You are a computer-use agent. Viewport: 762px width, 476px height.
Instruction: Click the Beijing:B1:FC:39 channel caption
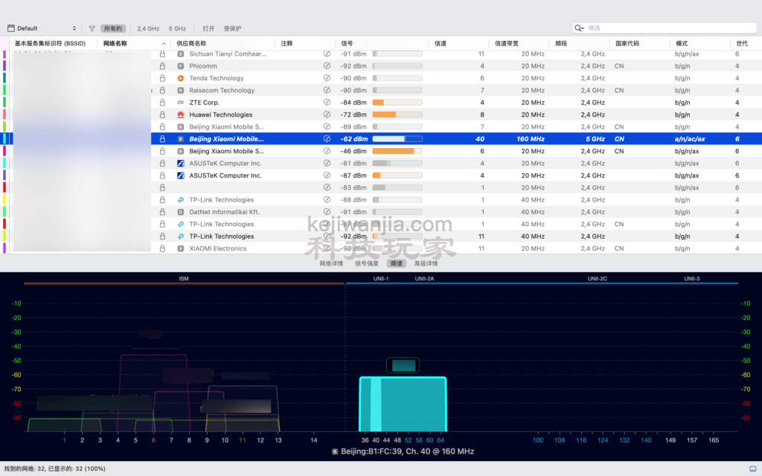403,451
